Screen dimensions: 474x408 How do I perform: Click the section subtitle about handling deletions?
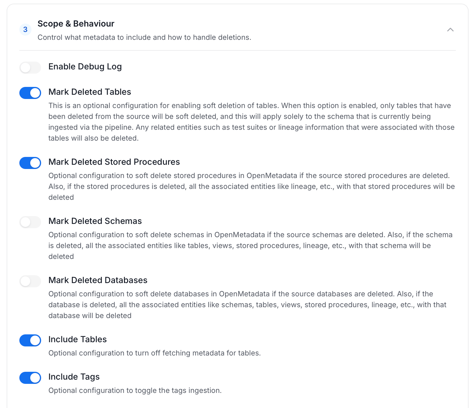coord(144,37)
